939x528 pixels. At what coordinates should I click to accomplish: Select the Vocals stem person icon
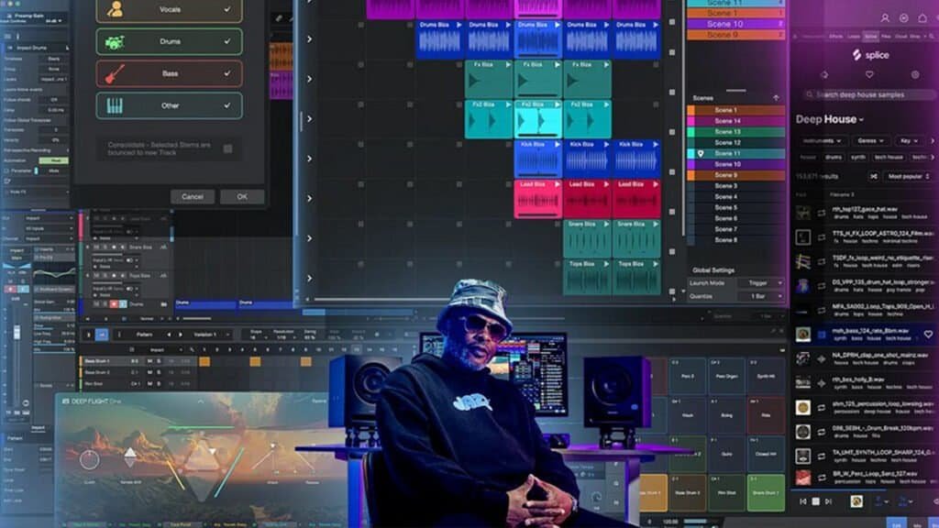pos(116,9)
